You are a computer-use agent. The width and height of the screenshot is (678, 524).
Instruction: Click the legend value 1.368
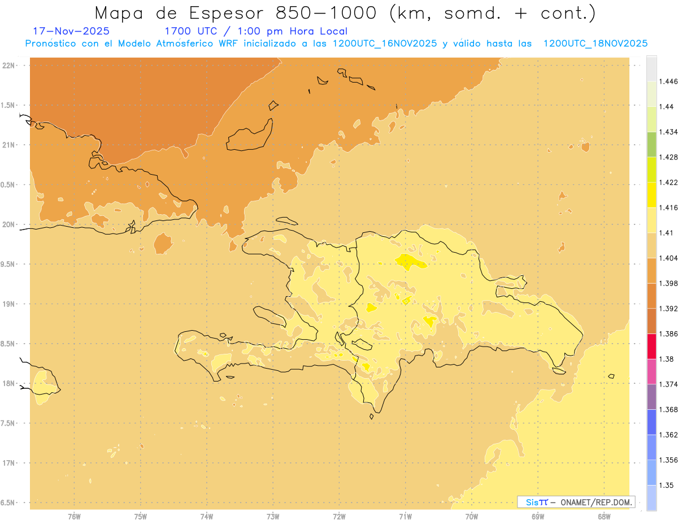tap(668, 409)
